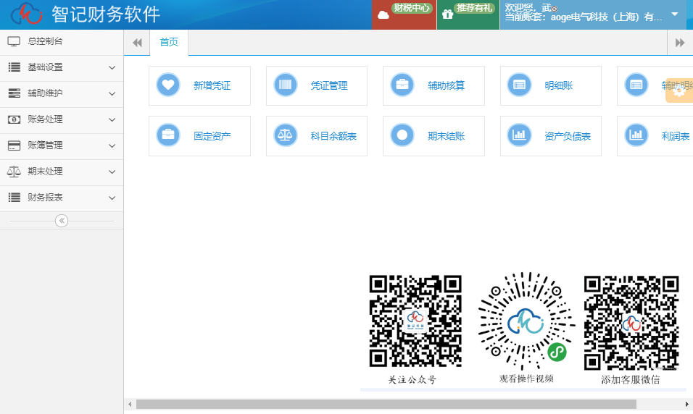Click the 观看操作视频 mini-program code
The height and width of the screenshot is (414, 693).
526,321
